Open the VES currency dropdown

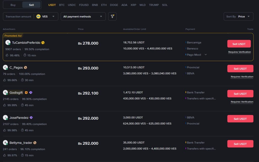(53, 17)
